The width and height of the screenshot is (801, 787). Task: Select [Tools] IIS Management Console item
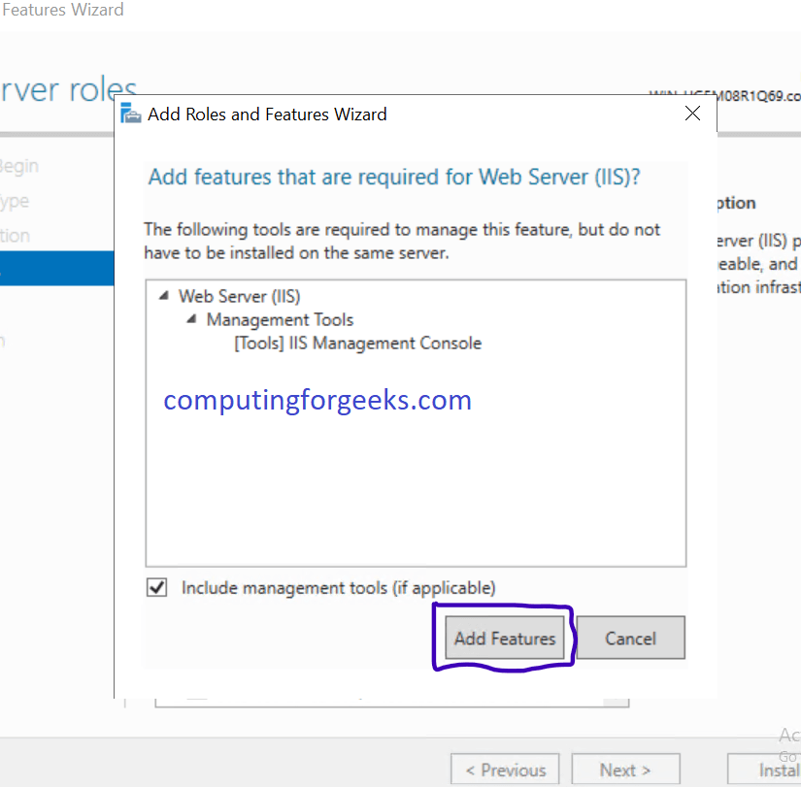(357, 344)
